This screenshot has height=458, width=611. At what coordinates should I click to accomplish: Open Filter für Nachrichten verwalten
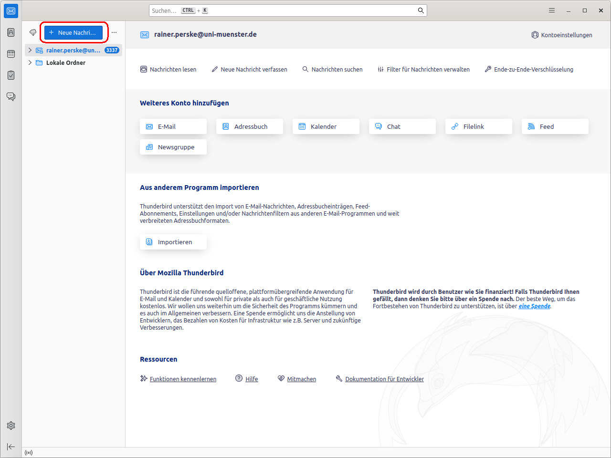click(423, 69)
